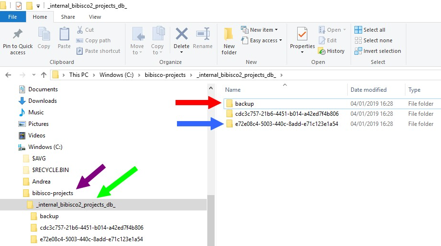Expand chevron after This PC breadcrumb
Viewport: 441px width, 246px height.
94,75
